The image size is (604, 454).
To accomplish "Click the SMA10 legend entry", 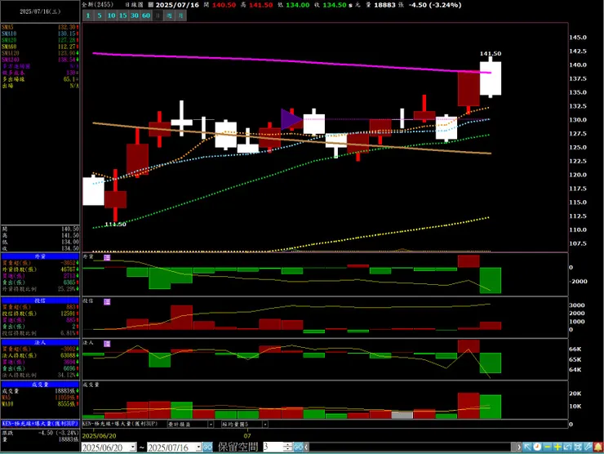I will coord(40,34).
